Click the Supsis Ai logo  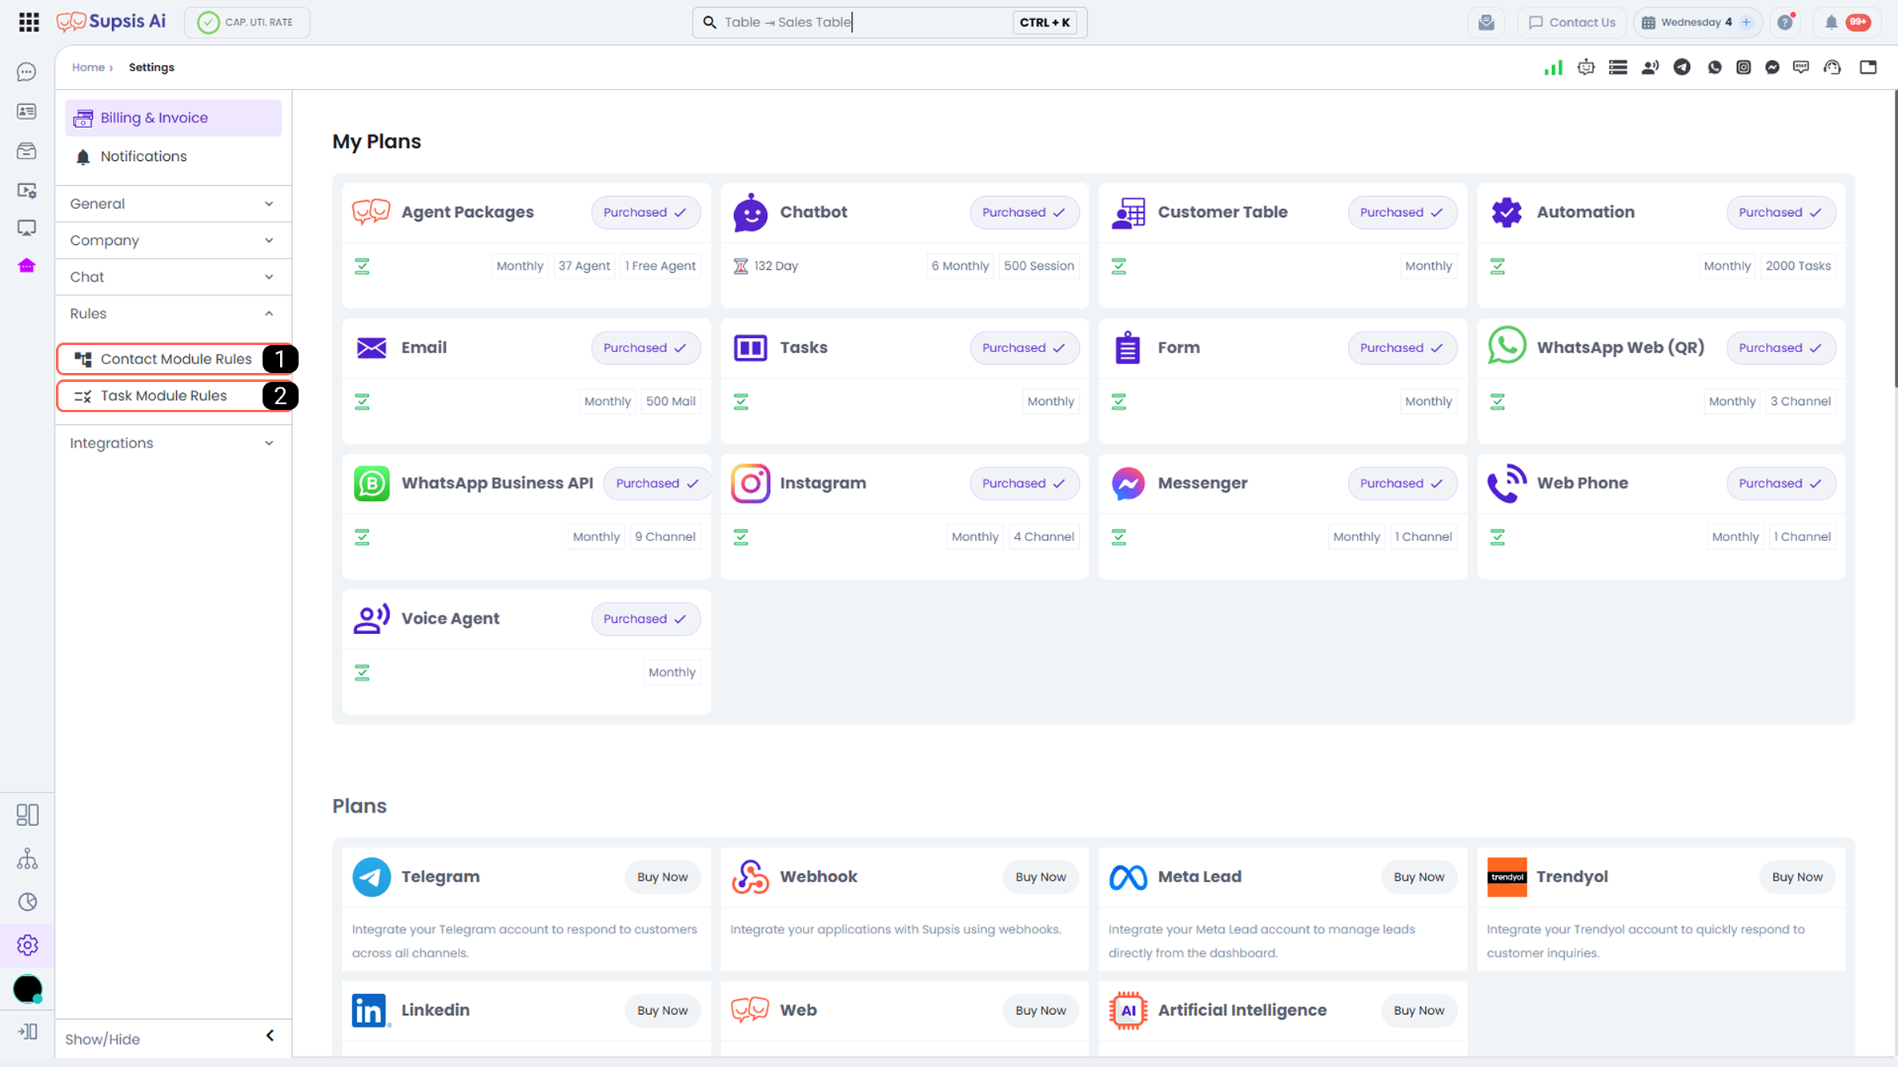point(111,22)
